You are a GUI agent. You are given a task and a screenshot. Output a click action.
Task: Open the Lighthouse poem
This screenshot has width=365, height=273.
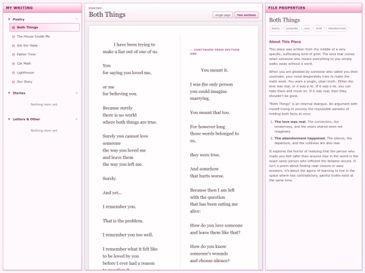pyautogui.click(x=45, y=73)
